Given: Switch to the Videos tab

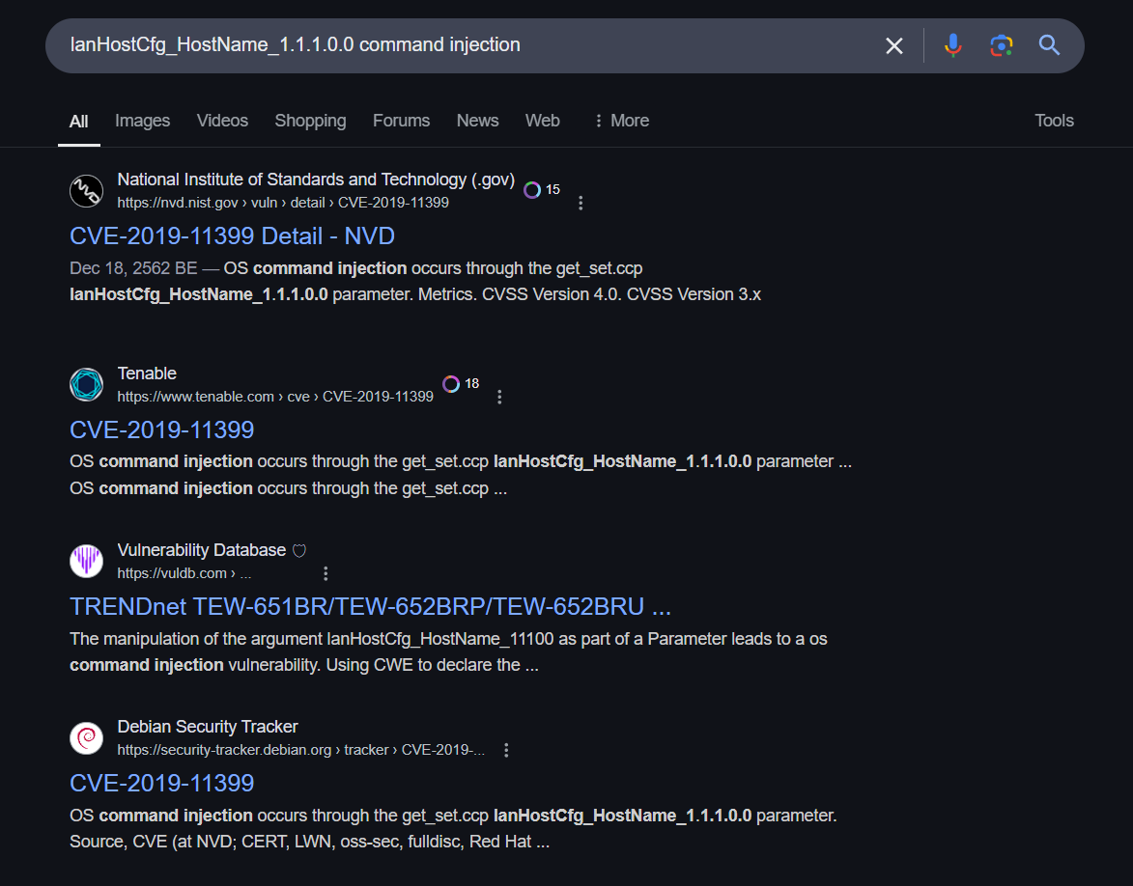Looking at the screenshot, I should [x=222, y=121].
